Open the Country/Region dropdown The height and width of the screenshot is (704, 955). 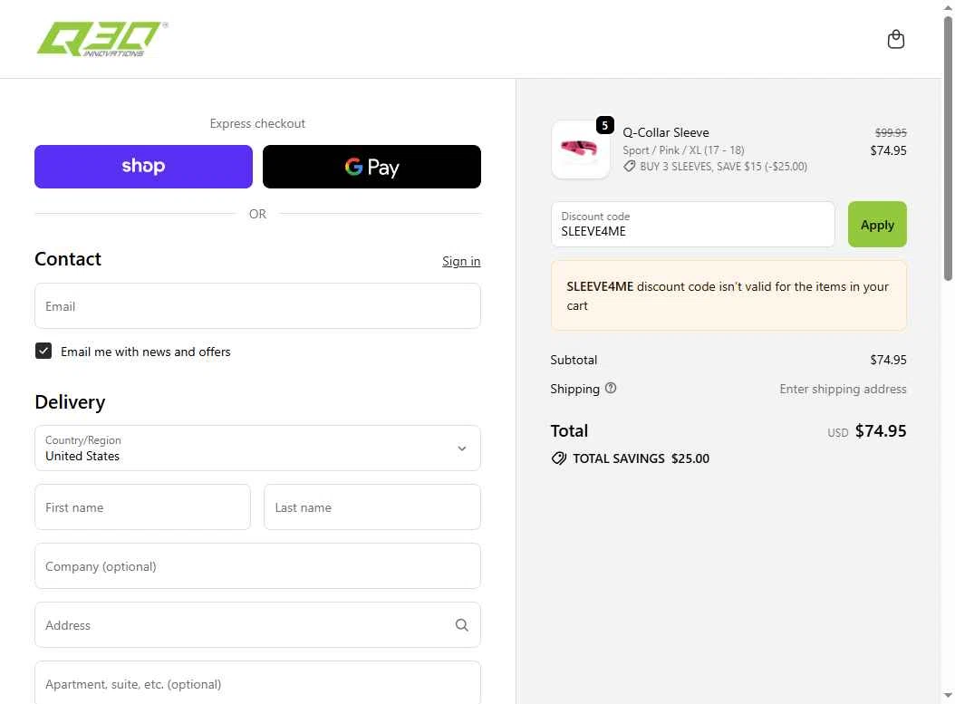click(257, 448)
